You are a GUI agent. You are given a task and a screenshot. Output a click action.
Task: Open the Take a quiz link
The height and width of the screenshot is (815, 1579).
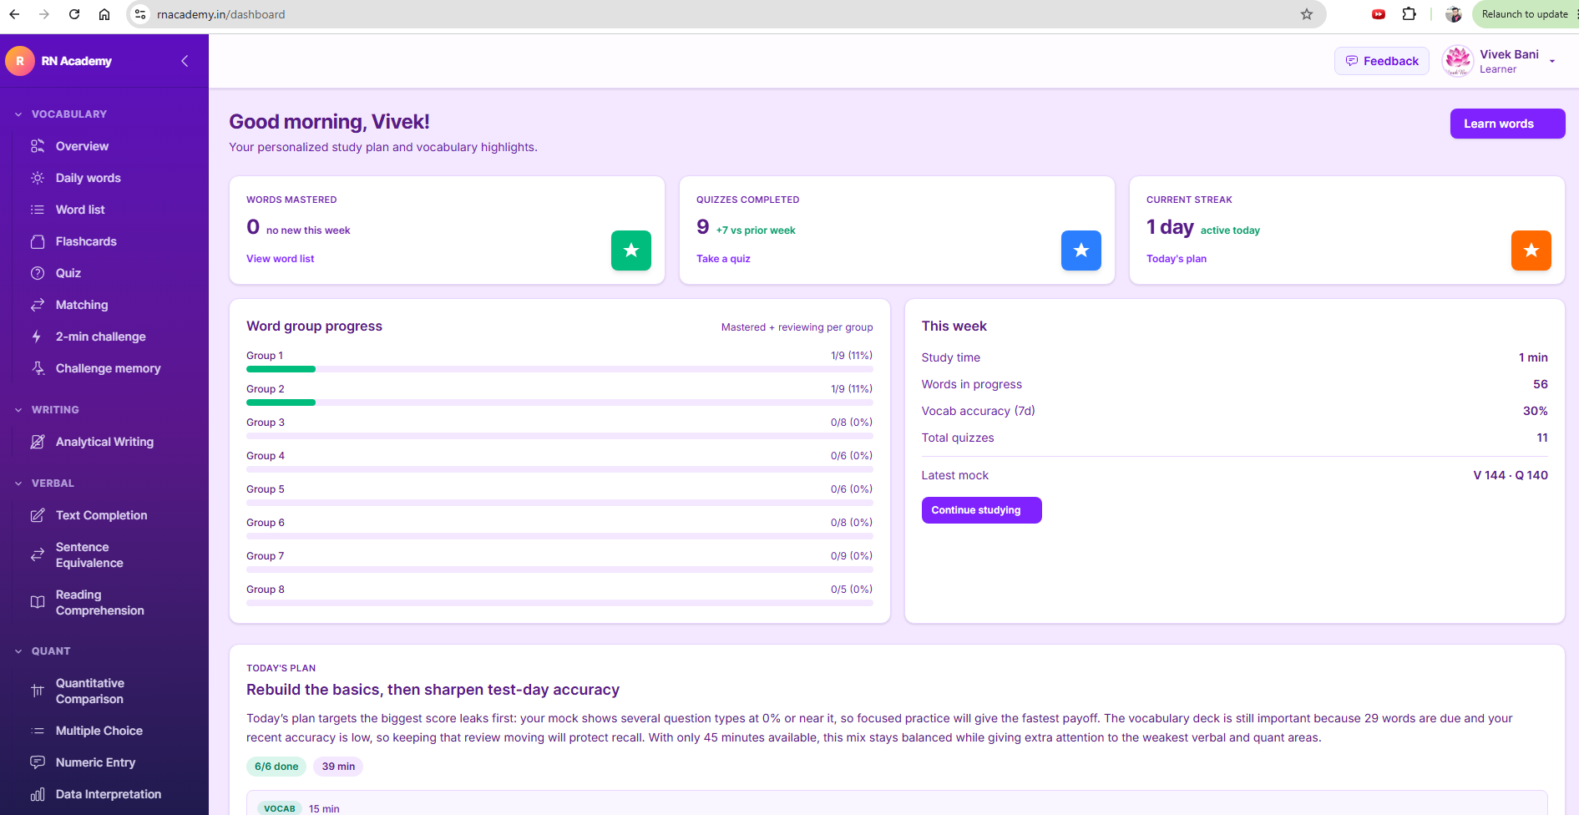(723, 259)
